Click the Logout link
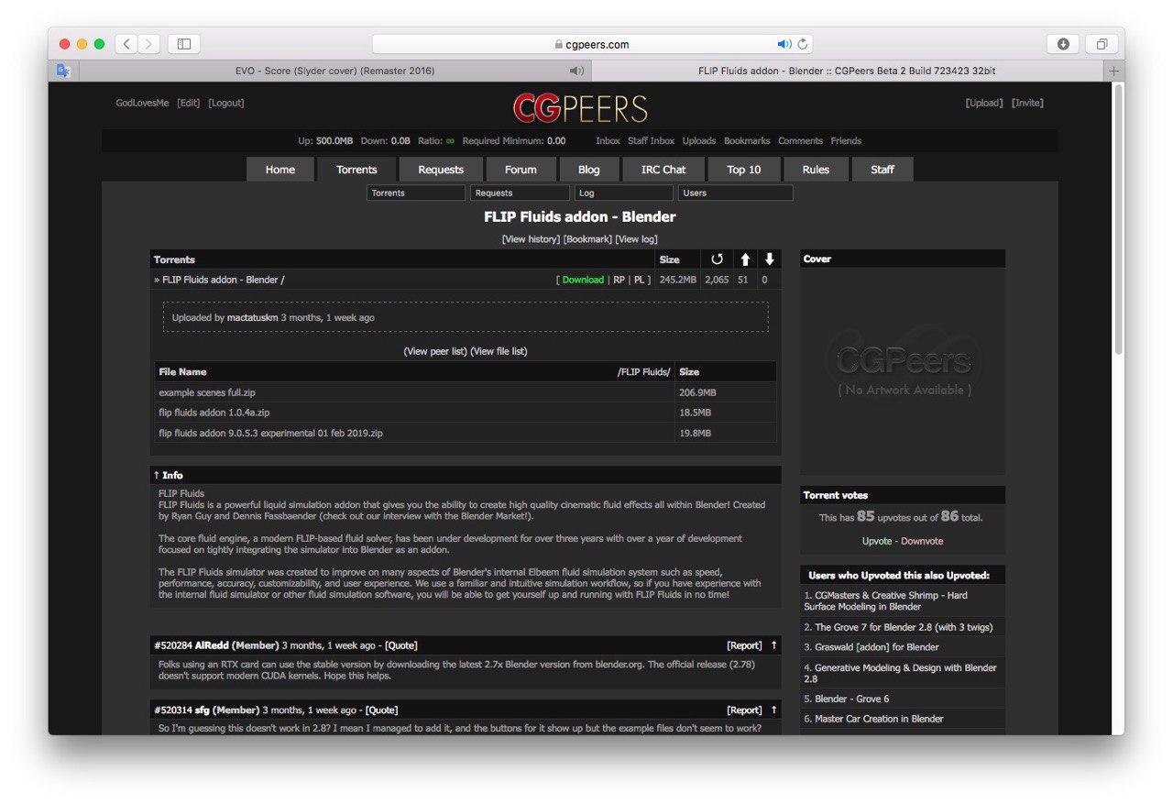The width and height of the screenshot is (1173, 804). [226, 103]
